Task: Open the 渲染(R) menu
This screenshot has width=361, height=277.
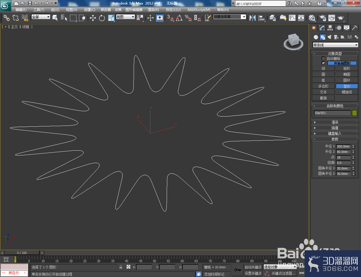Action: pyautogui.click(x=153, y=10)
